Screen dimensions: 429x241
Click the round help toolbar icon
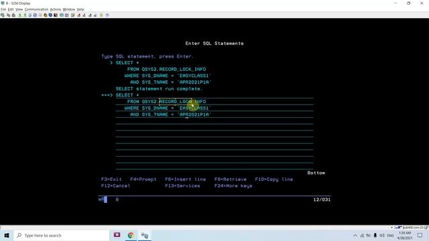click(x=107, y=15)
